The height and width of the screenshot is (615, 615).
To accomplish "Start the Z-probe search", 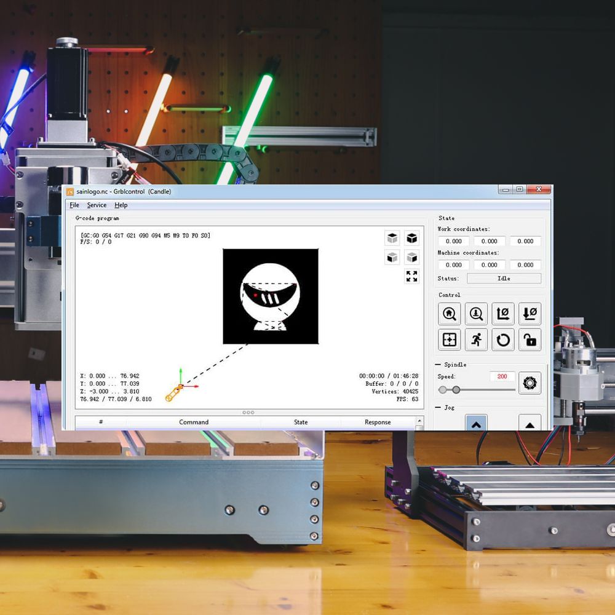I will 476,314.
